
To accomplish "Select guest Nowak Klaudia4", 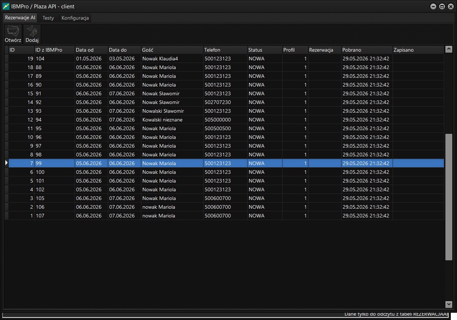I will click(160, 59).
